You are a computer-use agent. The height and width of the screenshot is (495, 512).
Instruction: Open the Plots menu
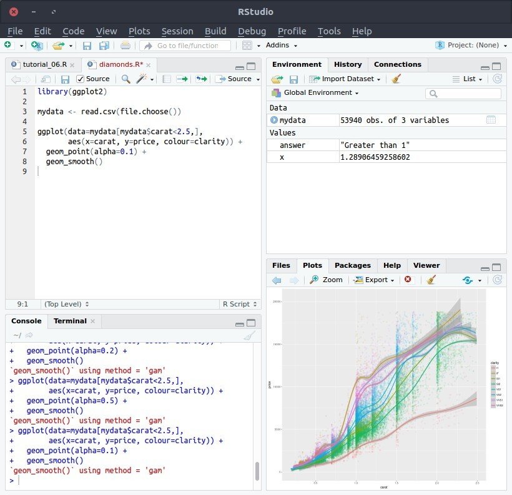pos(139,31)
